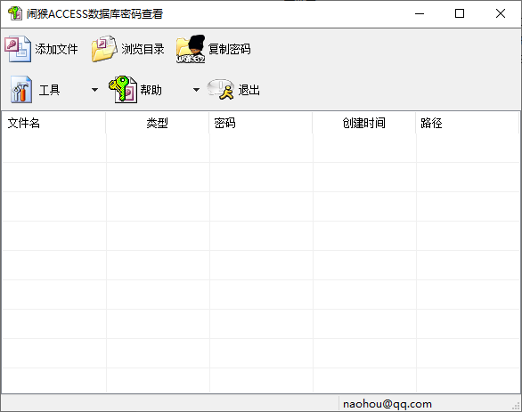Click the 路径 column header
Image resolution: width=522 pixels, height=412 pixels.
coord(468,123)
